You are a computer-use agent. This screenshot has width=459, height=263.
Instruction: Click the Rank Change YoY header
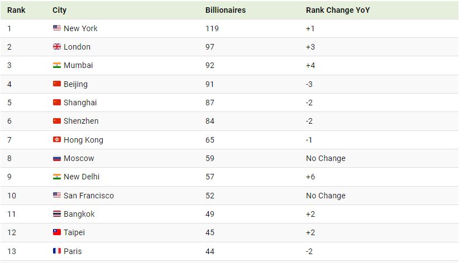pyautogui.click(x=338, y=10)
